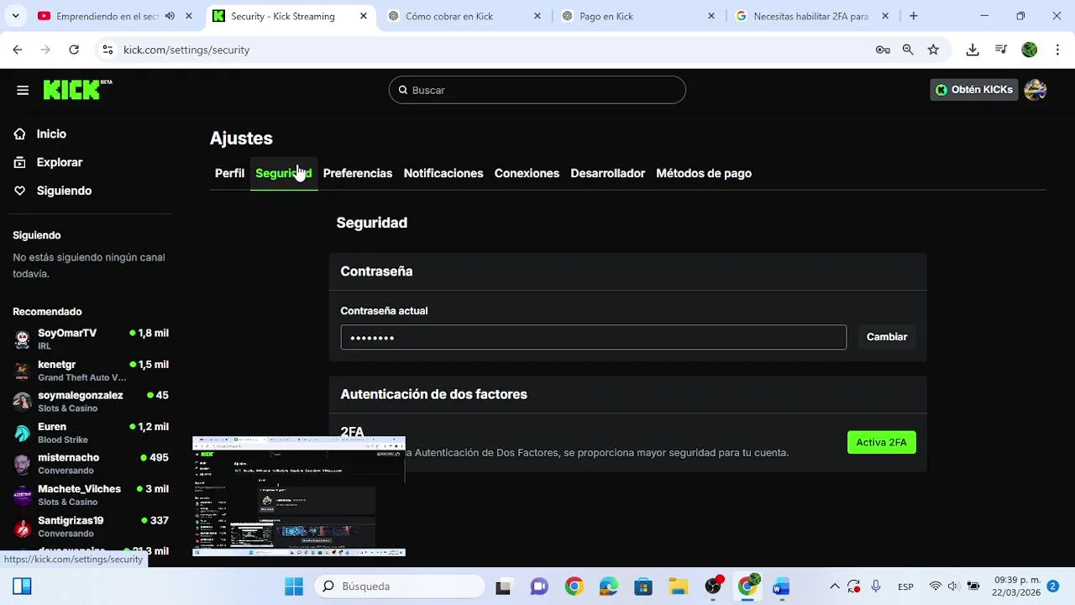Open Chrome media controls icon

(1001, 50)
